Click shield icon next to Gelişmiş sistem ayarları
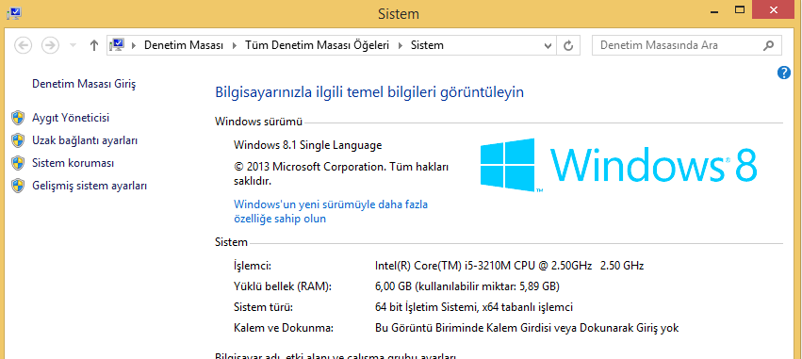This screenshot has height=359, width=802. coord(18,186)
